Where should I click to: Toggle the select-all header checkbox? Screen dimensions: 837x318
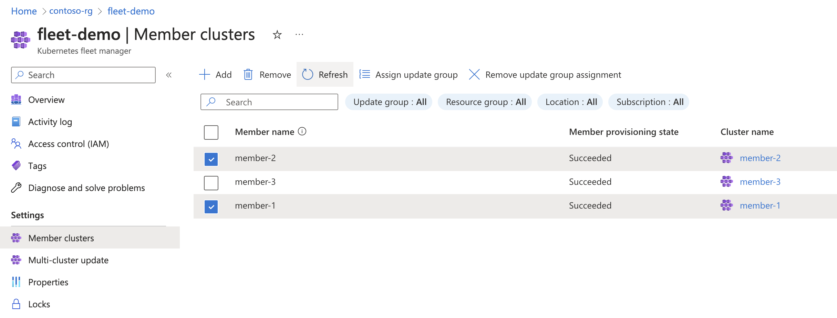[x=211, y=132]
